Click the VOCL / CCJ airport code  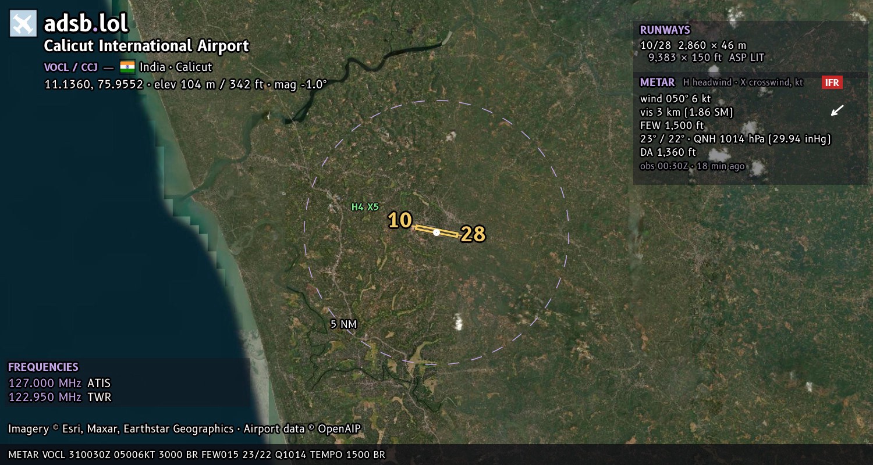(x=71, y=67)
